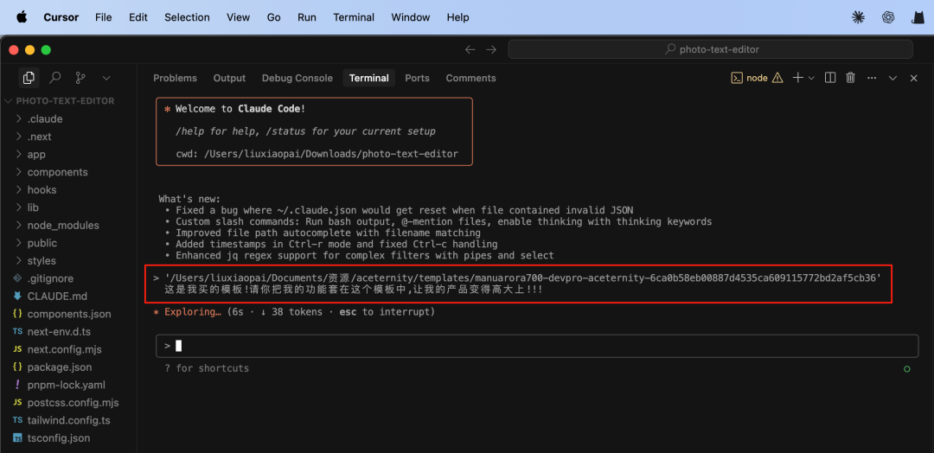The height and width of the screenshot is (453, 934).
Task: Maximize panel size chevron
Action: pyautogui.click(x=892, y=78)
